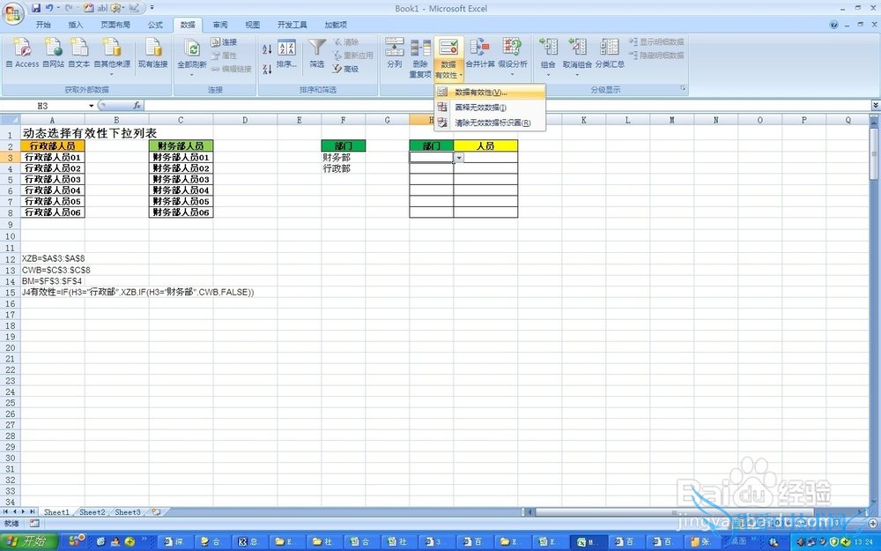
Task: Expand the formula bar
Action: (876, 106)
